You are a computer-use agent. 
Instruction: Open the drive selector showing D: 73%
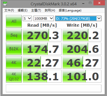click(x=78, y=18)
